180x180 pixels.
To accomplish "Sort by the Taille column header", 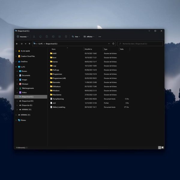I will 122,49.
